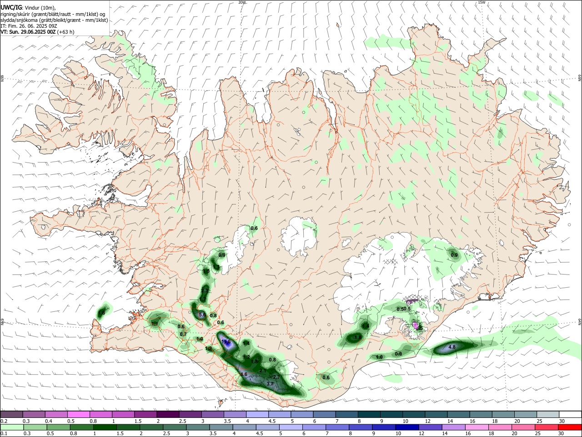Pick the light lavender snow swatch at 4

[257, 415]
